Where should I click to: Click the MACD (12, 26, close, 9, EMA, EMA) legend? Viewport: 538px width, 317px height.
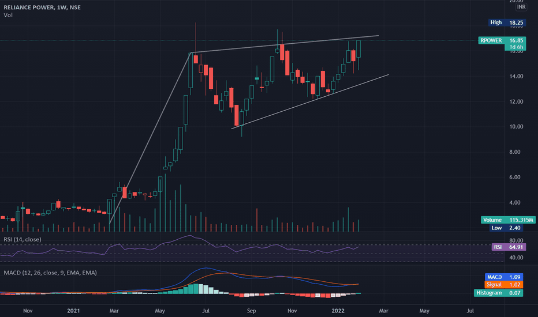pos(50,273)
